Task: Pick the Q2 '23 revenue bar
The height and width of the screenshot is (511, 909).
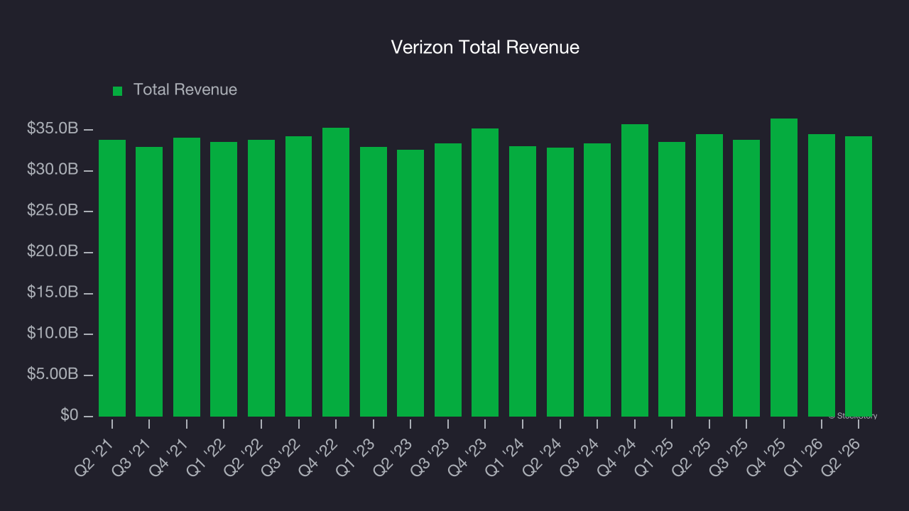Action: [x=410, y=283]
